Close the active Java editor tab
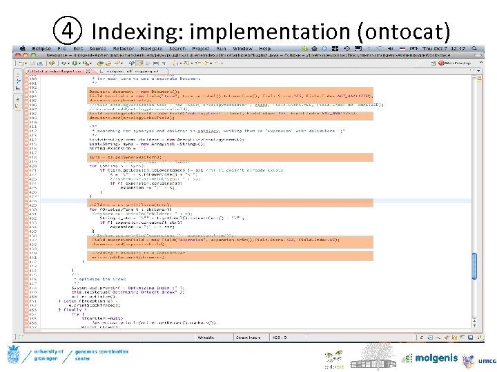Image resolution: width=497 pixels, height=372 pixels. click(88, 71)
